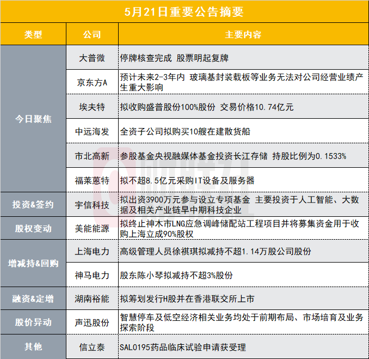Select company cell 中远海发

point(92,131)
